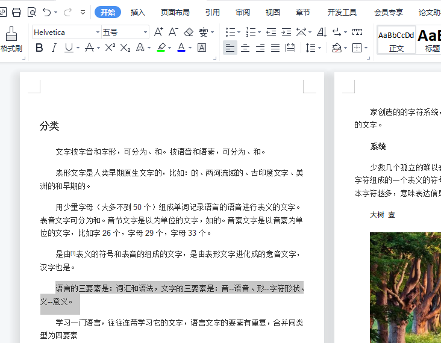Open the paragraph settings dialog launcher
441x343 pixels.
pos(369,58)
